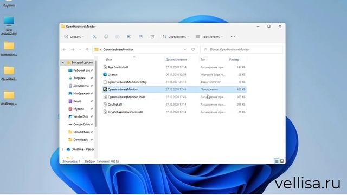
Task: Sort by Дата изменения column header
Action: [176, 60]
